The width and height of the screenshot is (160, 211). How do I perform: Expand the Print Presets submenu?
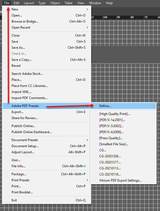(x=87, y=180)
